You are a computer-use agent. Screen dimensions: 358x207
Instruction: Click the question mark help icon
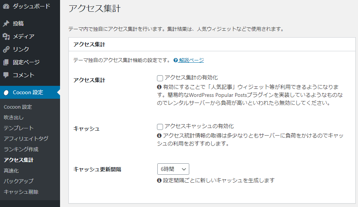click(176, 60)
